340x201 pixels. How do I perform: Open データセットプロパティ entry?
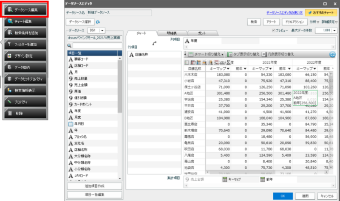25,79
